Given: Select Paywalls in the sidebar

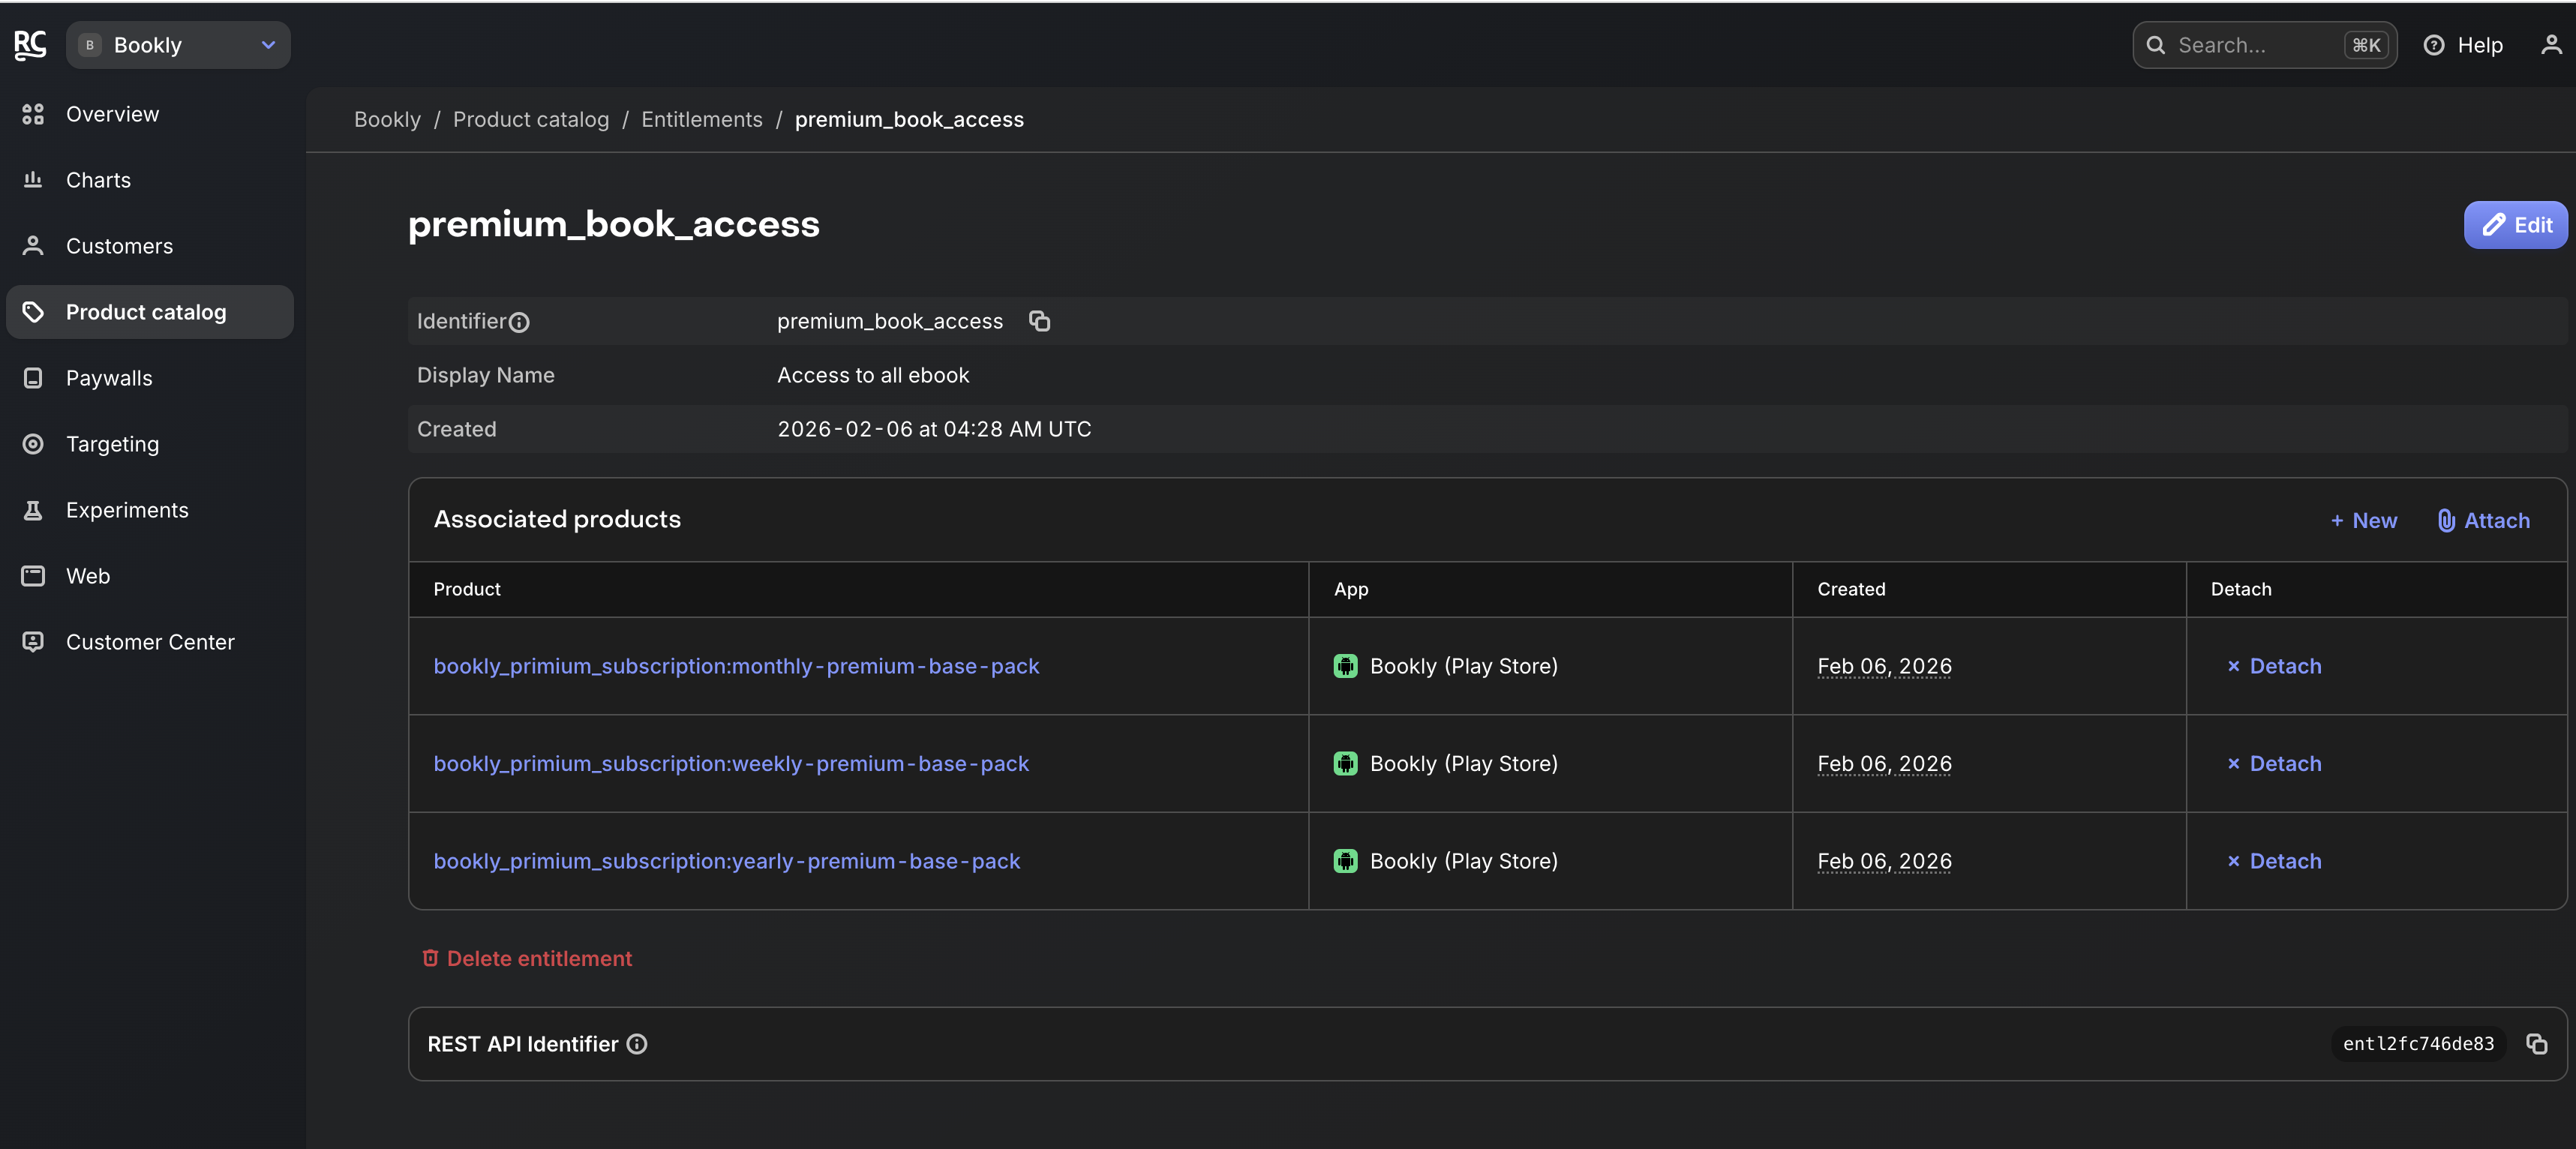Looking at the screenshot, I should [150, 378].
